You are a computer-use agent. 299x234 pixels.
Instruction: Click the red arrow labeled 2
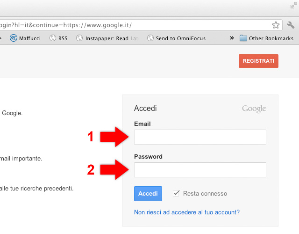click(x=115, y=169)
